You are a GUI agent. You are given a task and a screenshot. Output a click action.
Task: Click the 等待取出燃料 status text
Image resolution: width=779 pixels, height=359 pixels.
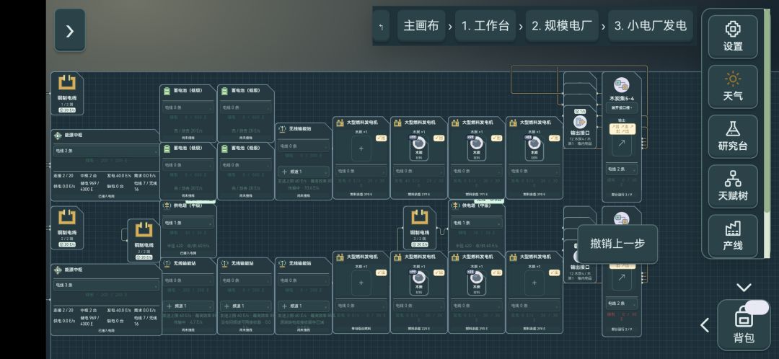tap(361, 329)
